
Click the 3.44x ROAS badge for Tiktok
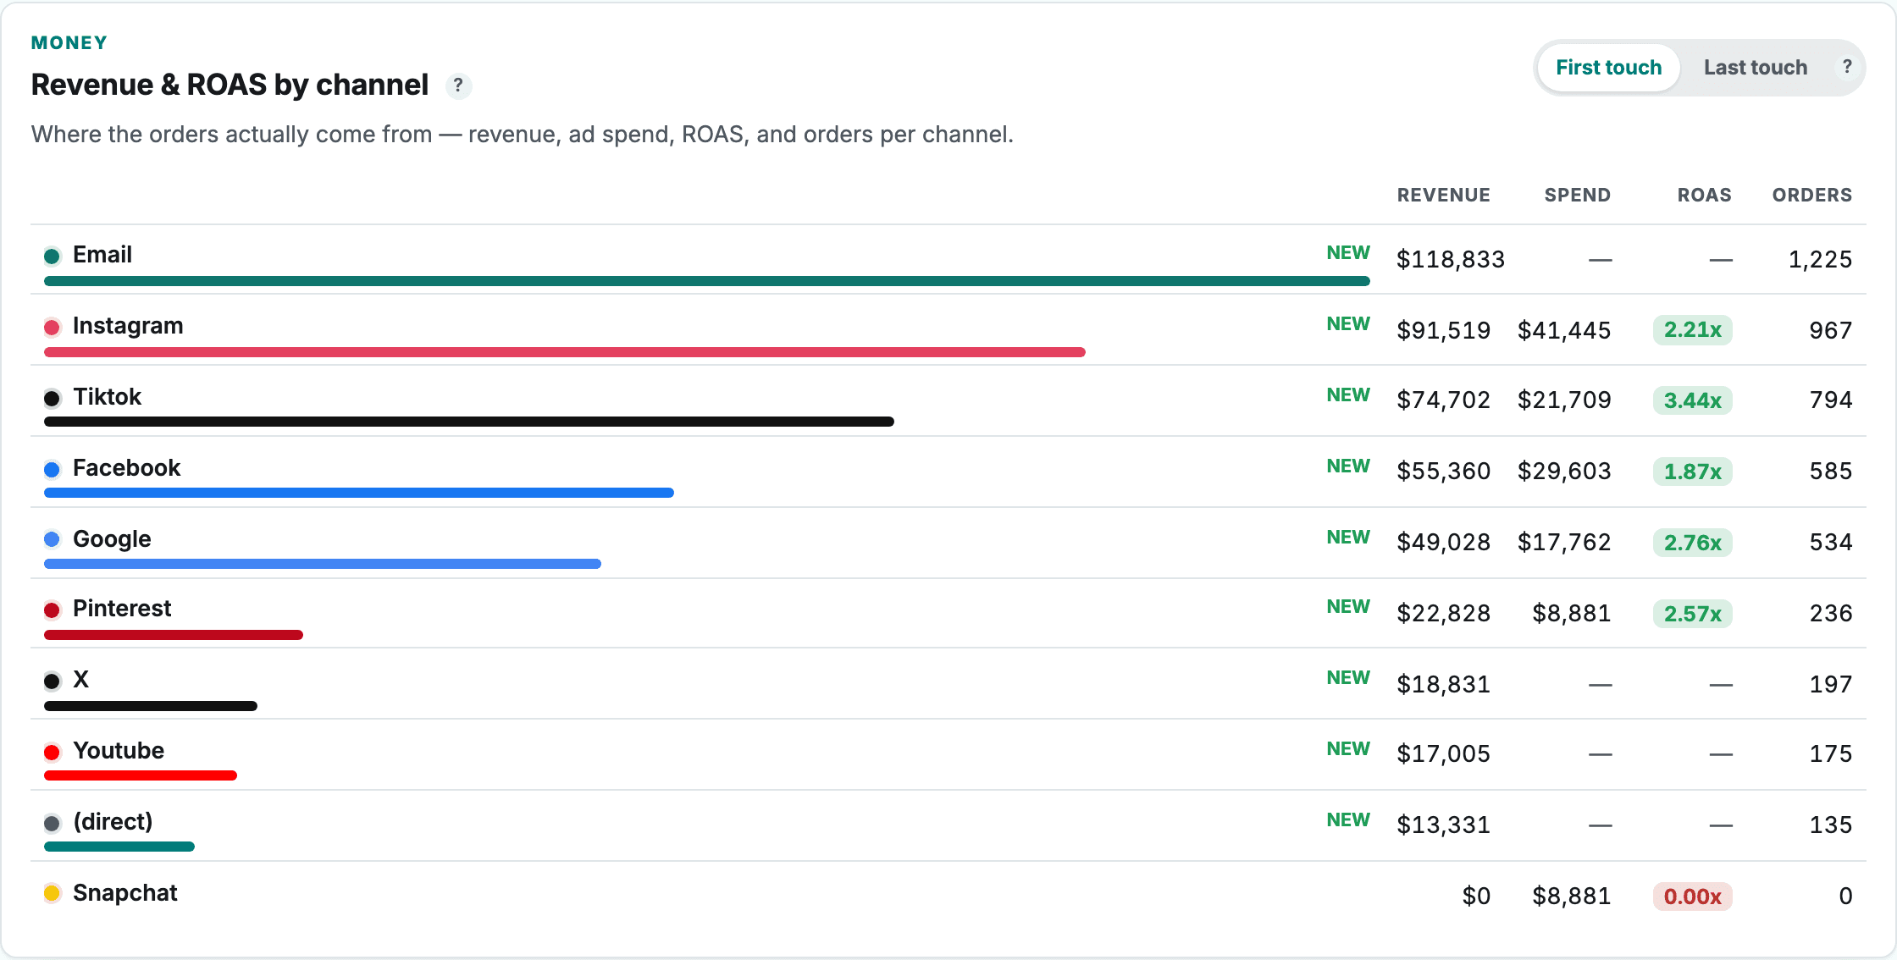coord(1692,400)
